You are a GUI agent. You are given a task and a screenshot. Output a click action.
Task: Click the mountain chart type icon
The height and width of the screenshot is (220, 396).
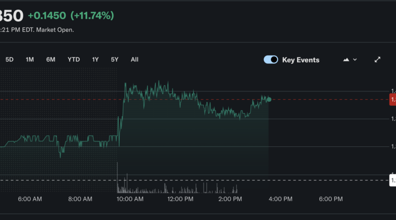346,60
